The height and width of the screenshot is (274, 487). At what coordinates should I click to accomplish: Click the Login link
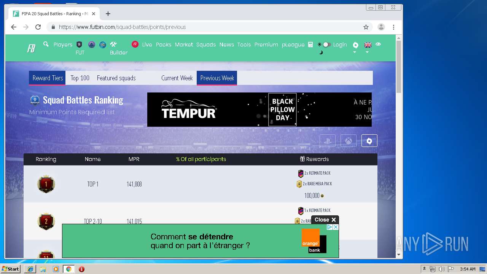coord(340,45)
